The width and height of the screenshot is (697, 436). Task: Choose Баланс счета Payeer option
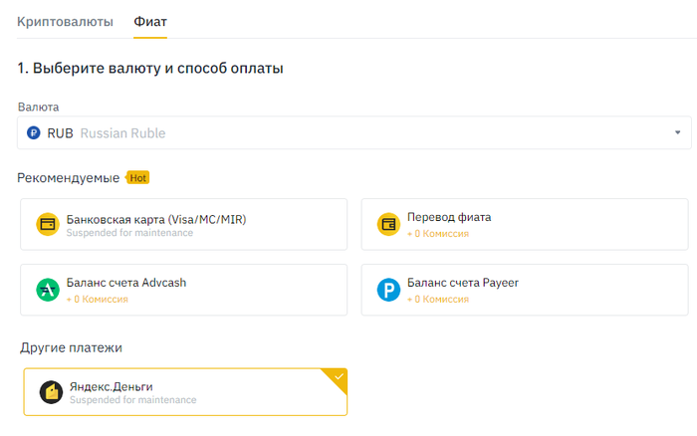(x=524, y=290)
